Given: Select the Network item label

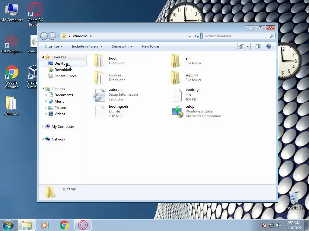Looking at the screenshot, I should coord(58,139).
